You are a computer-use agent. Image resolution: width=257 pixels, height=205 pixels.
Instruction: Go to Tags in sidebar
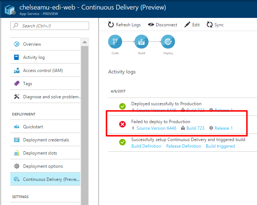tap(45, 83)
